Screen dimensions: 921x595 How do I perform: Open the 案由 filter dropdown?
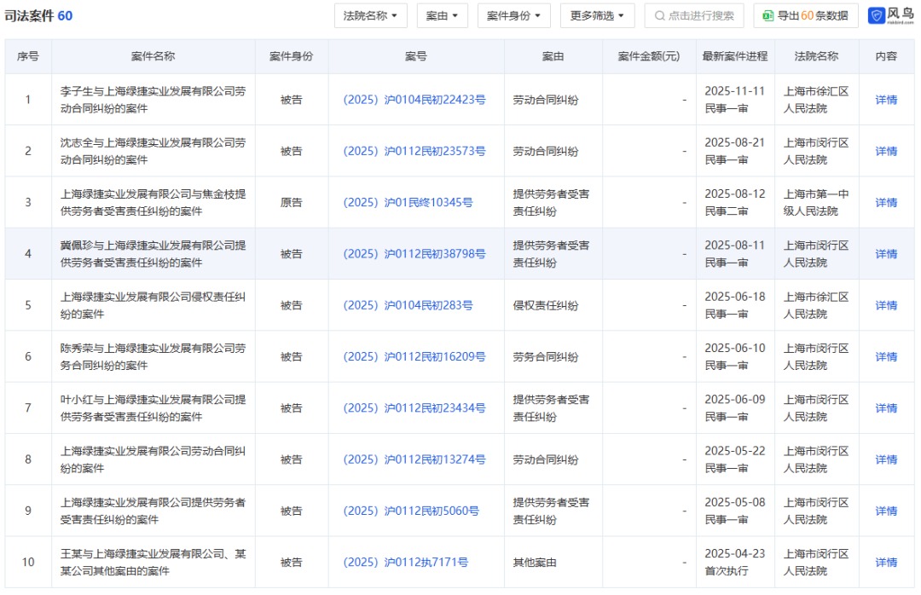(441, 15)
